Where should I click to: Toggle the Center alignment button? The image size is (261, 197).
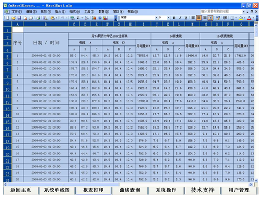click(x=199, y=18)
